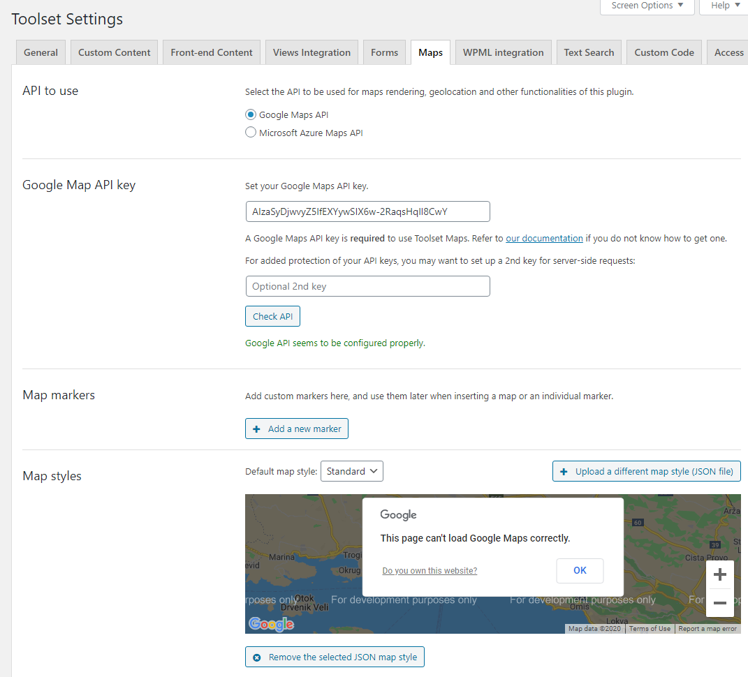Open the Default map style dropdown

[x=351, y=471]
